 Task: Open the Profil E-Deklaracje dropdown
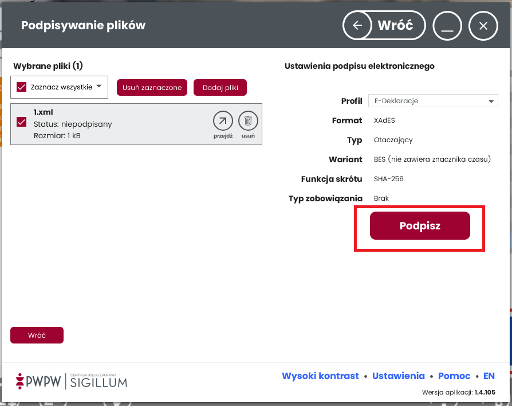(x=432, y=101)
